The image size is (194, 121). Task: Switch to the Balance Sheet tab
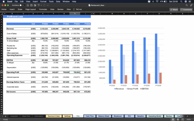click(x=104, y=116)
